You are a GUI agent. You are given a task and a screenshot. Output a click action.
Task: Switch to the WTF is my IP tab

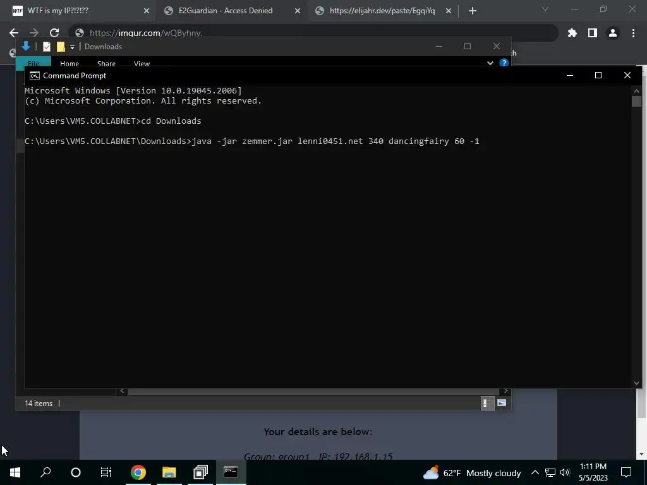click(78, 11)
